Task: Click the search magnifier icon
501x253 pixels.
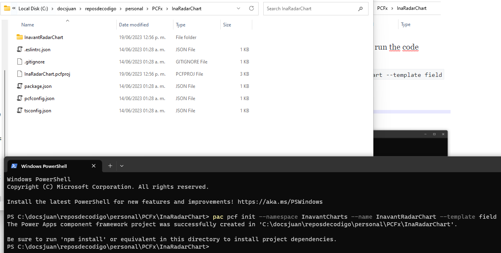Action: point(360,8)
